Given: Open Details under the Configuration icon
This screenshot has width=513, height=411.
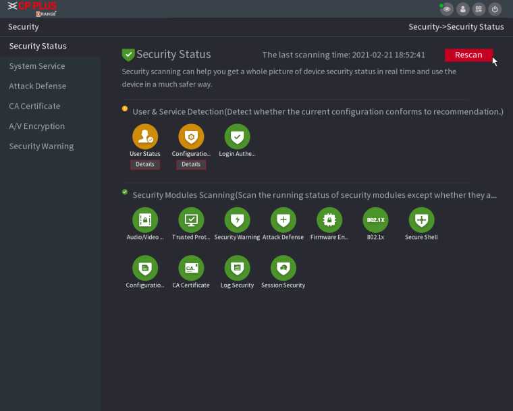Looking at the screenshot, I should pos(191,164).
